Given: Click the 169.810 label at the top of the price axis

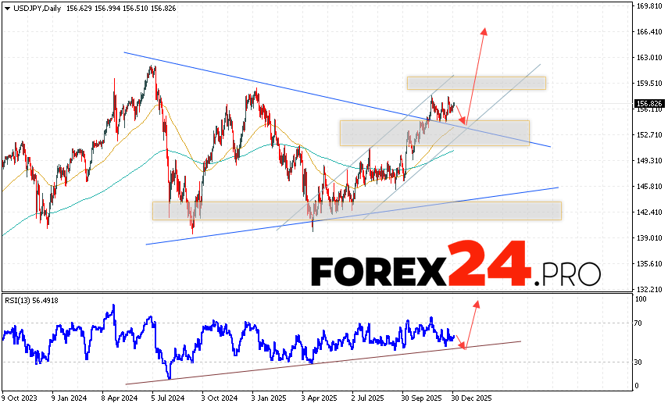Looking at the screenshot, I should pos(650,6).
